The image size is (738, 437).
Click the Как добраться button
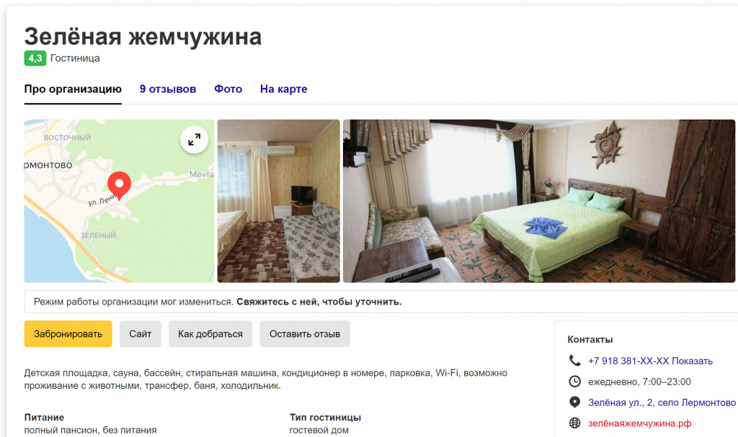point(210,334)
